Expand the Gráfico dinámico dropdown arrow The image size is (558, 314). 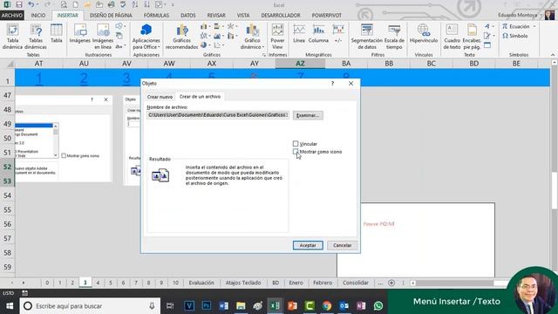tap(263, 47)
